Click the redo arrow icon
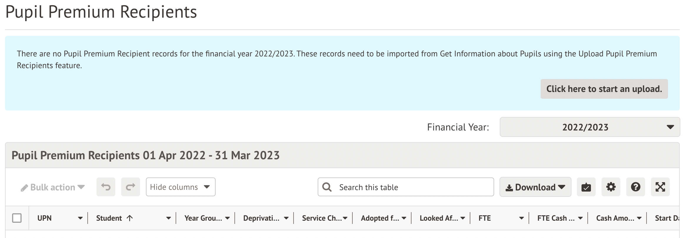The width and height of the screenshot is (683, 238). tap(131, 187)
